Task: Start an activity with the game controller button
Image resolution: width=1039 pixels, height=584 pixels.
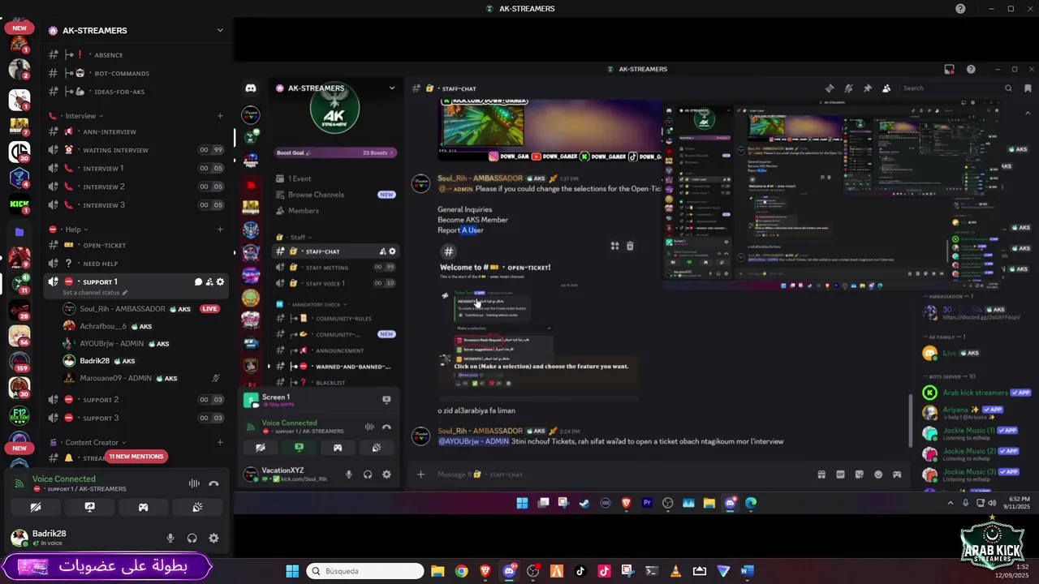Action: click(143, 507)
